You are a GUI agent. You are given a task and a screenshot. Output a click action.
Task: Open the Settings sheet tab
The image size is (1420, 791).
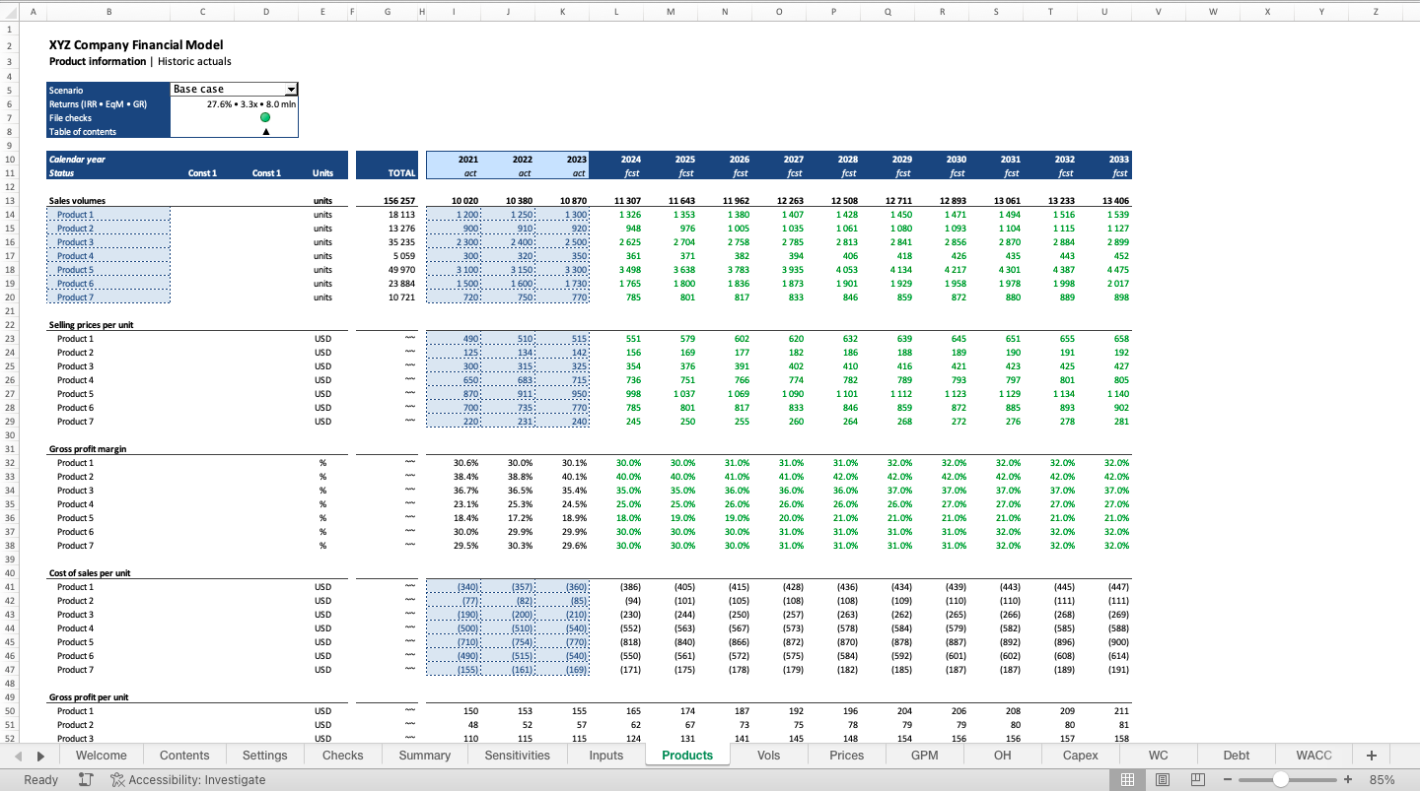[x=265, y=756]
